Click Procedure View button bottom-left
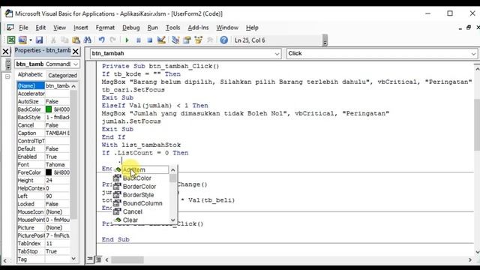Image resolution: width=480 pixels, height=270 pixels. tap(90, 259)
